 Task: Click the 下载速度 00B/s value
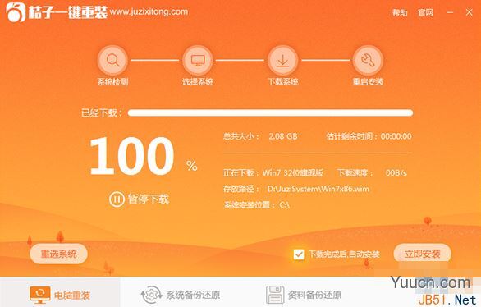396,173
